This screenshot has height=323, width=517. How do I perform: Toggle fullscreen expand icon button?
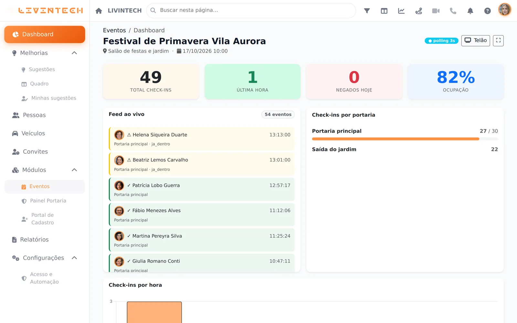pyautogui.click(x=498, y=41)
